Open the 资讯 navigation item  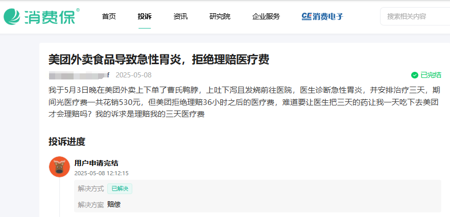[180, 16]
